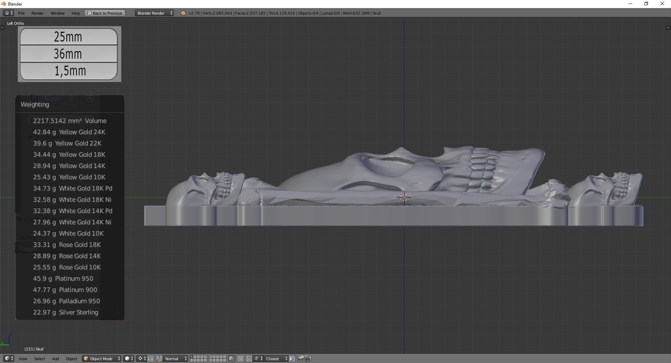This screenshot has height=363, width=671.
Task: Open the pivot point selector
Action: (141, 358)
